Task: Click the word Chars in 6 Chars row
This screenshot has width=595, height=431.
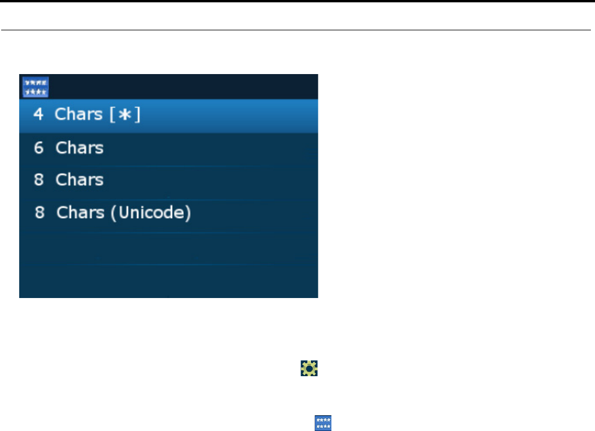Action: [79, 148]
